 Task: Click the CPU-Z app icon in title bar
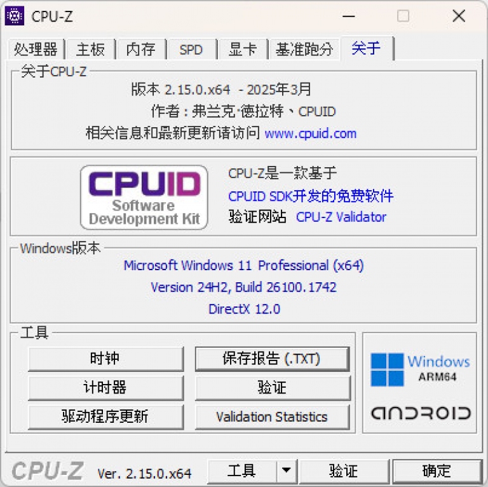coord(15,15)
